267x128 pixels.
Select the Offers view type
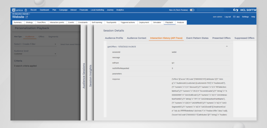[41, 37]
